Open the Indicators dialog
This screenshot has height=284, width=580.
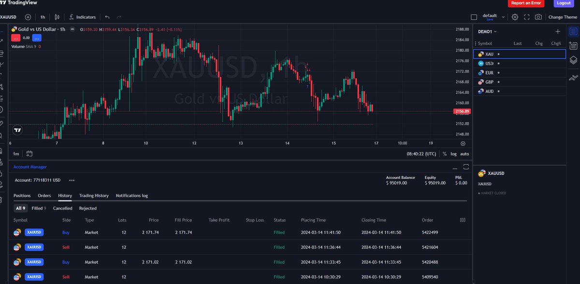83,17
